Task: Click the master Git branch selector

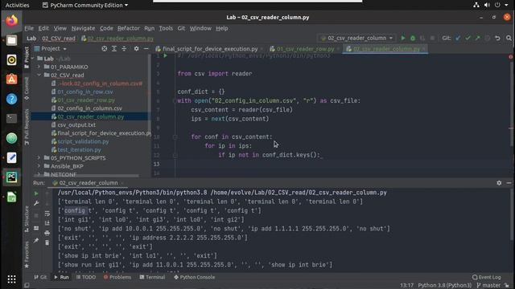Action: pyautogui.click(x=488, y=286)
